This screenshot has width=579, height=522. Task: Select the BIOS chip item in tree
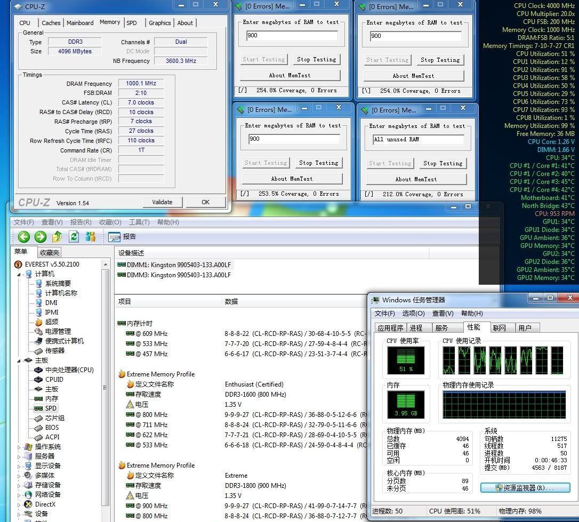pos(52,428)
